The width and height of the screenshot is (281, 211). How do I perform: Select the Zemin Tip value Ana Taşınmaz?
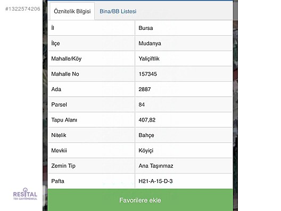pos(156,166)
